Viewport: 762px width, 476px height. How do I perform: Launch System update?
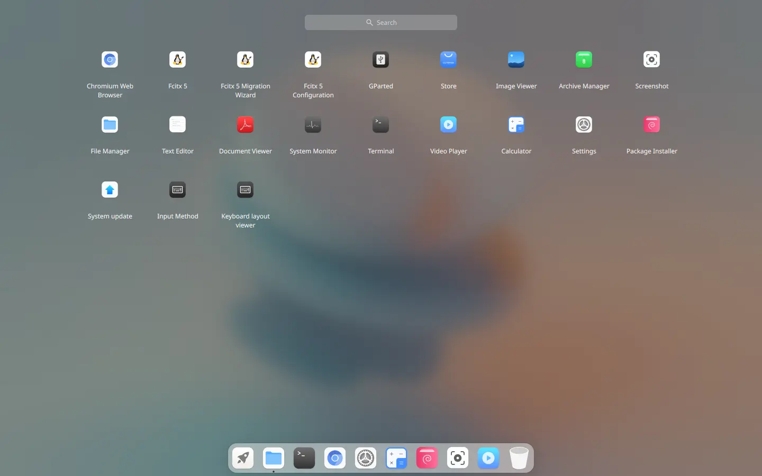[110, 190]
